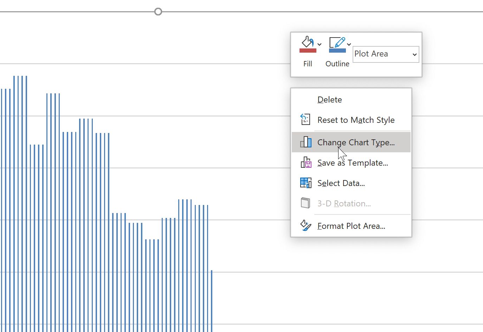
Task: Click the Save as Template icon
Action: point(306,162)
